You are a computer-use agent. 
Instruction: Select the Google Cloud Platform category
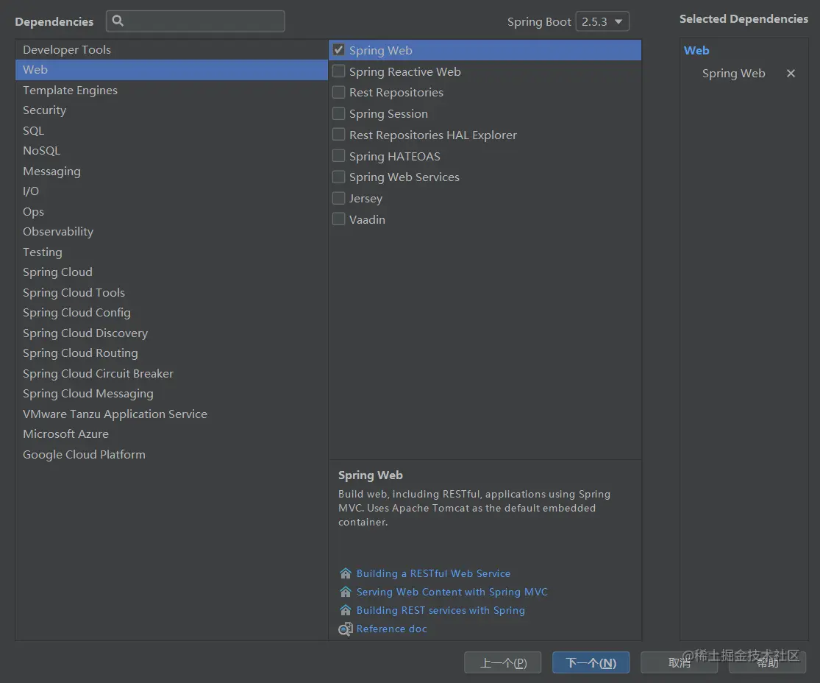point(171,454)
